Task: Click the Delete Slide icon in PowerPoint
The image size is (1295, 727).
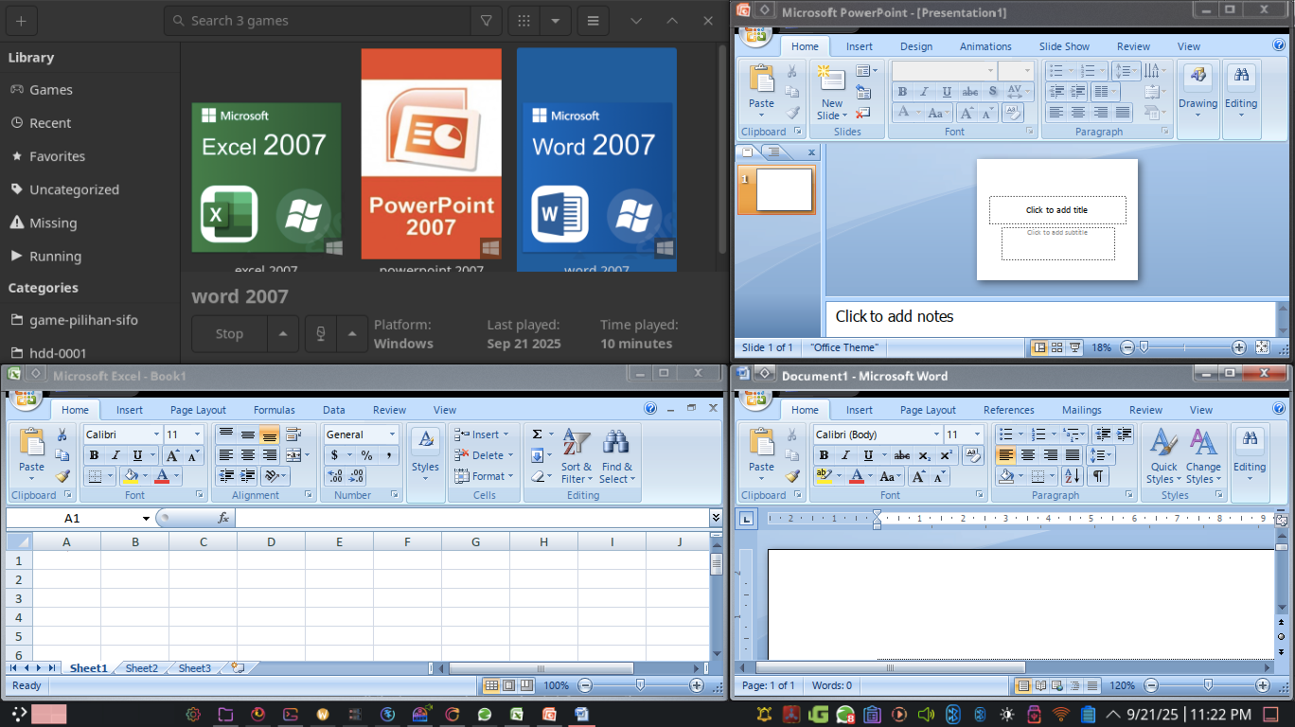Action: (x=863, y=113)
